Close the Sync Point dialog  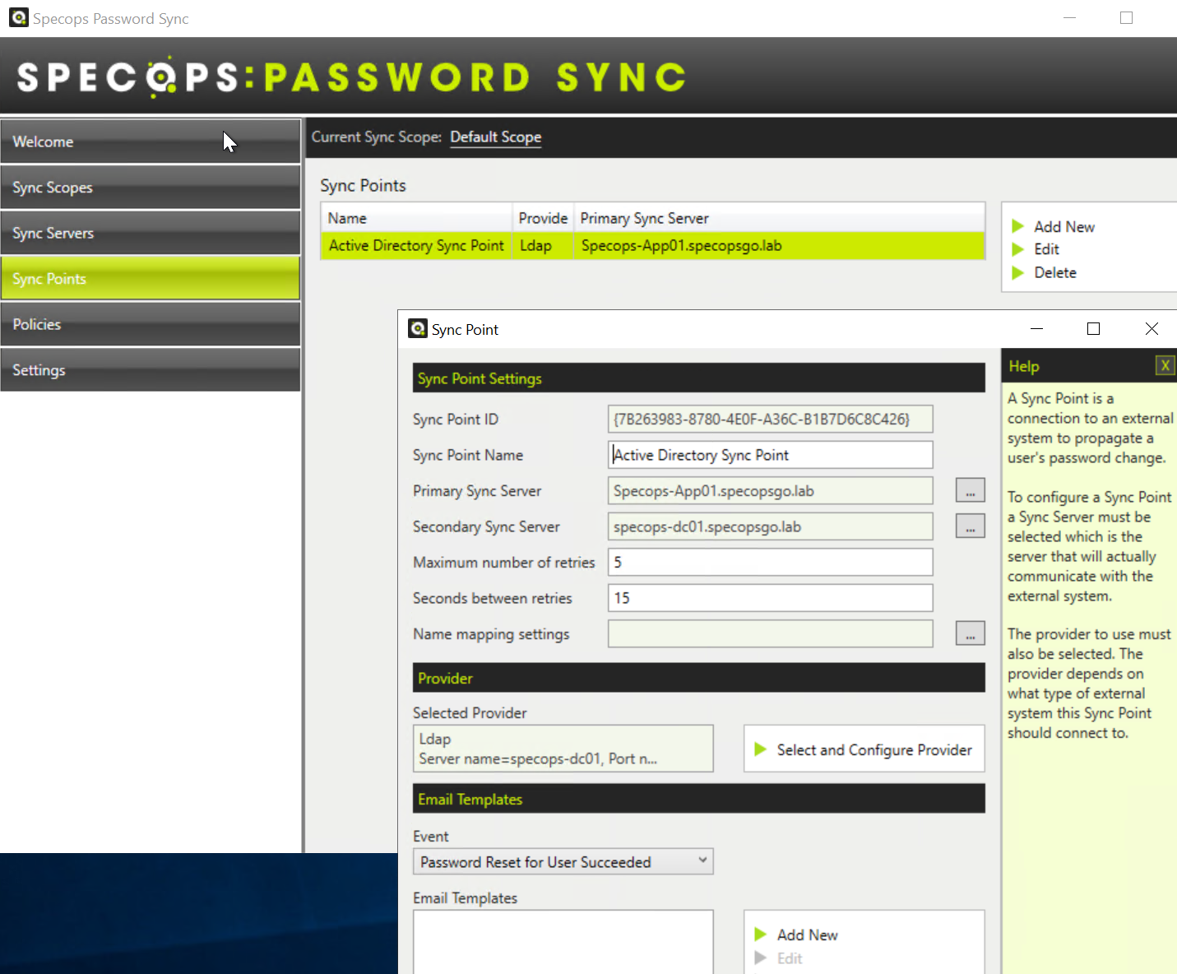[1152, 329]
